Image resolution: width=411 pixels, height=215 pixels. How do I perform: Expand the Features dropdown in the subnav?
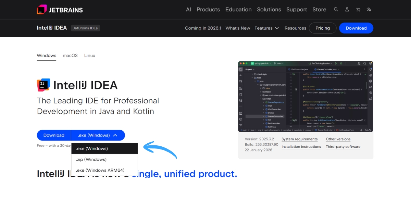(267, 28)
